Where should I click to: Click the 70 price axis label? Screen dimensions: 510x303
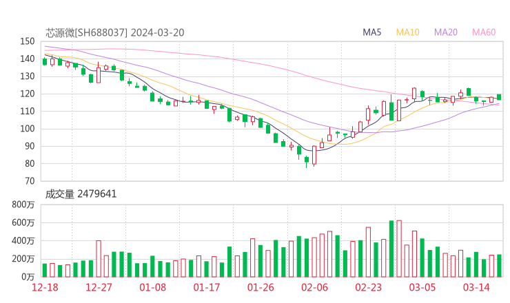[x=30, y=181]
